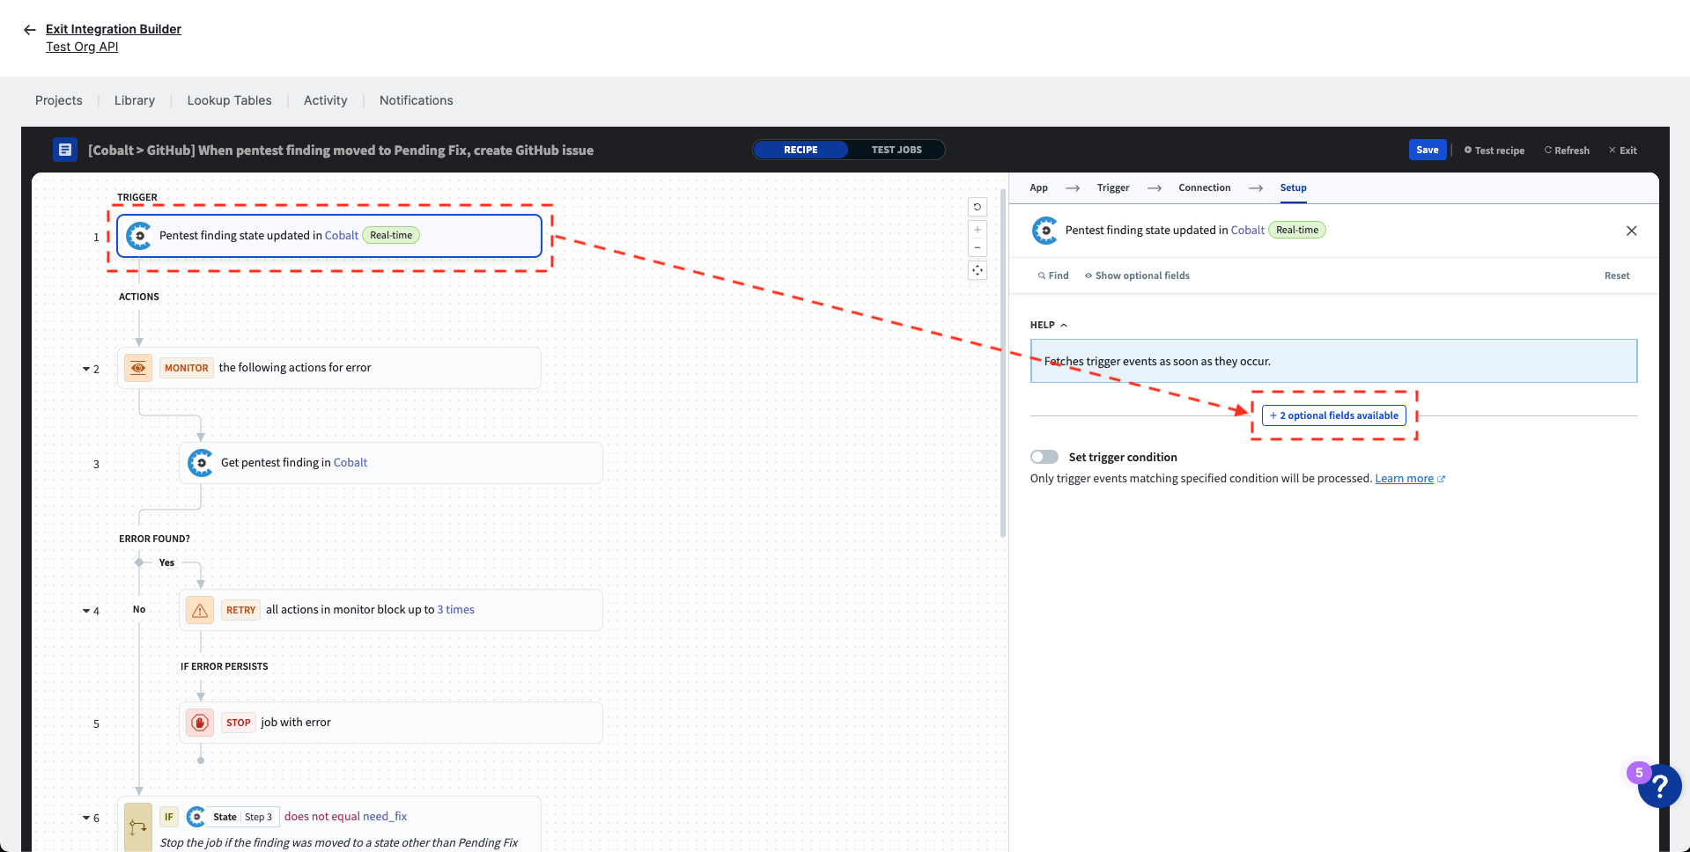1690x852 pixels.
Task: Click the canvas vertical scrollbar
Action: coord(1003,363)
